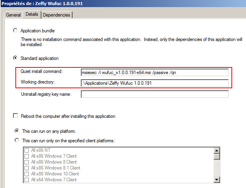Click the no installation command description text
246x188 pixels.
click(x=131, y=42)
